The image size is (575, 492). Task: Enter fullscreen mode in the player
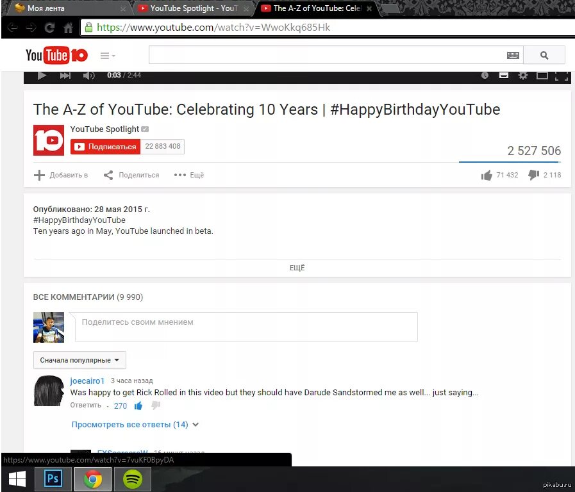click(562, 76)
